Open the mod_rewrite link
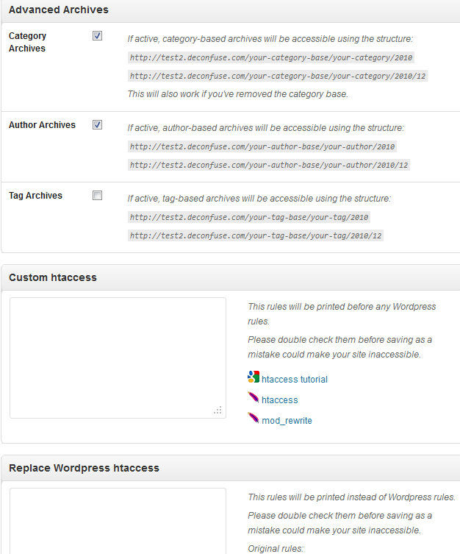Viewport: 460px width, 554px height. coord(287,420)
